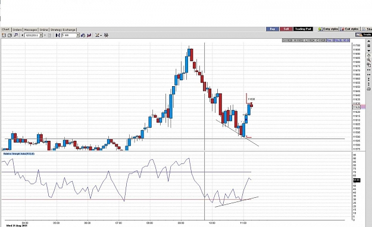Click the horizontal bars icon on right sidebar

[368, 46]
